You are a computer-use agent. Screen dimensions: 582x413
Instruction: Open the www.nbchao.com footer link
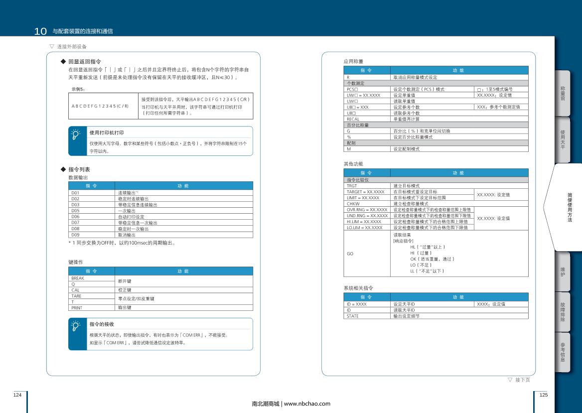[307, 404]
